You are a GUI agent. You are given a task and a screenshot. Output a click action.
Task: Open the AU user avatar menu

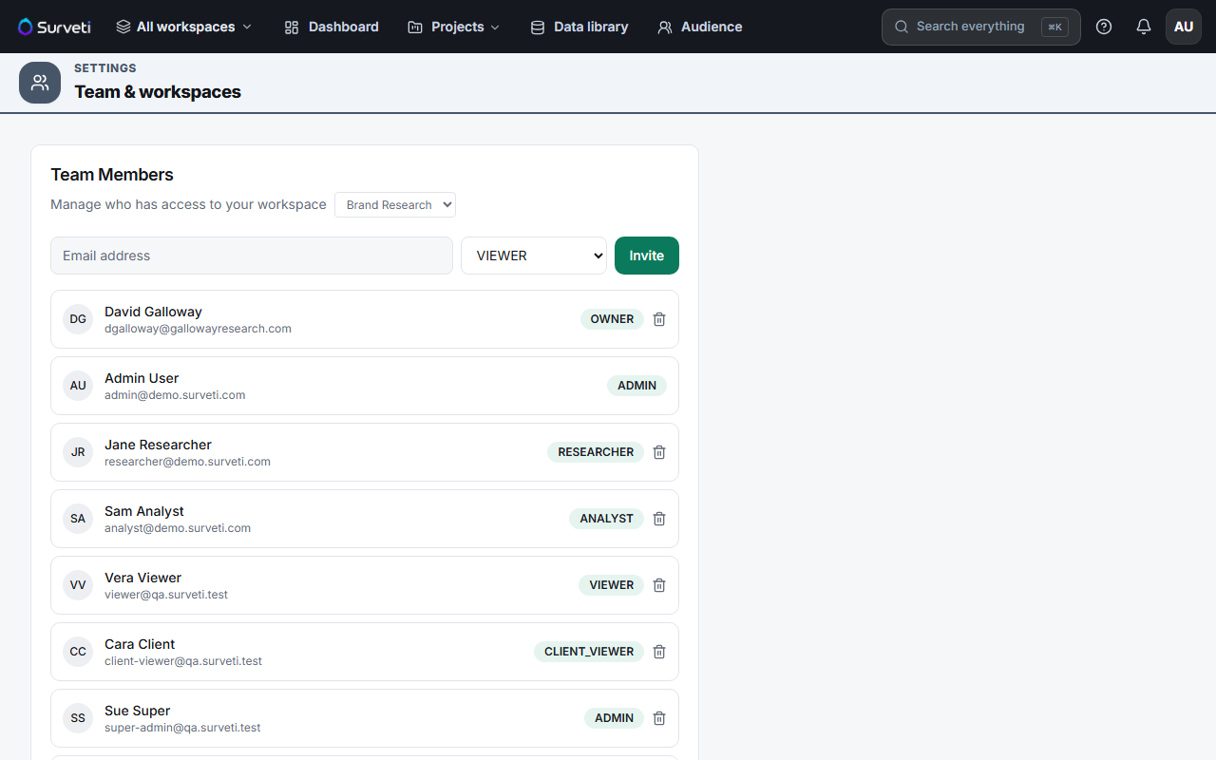(1184, 27)
